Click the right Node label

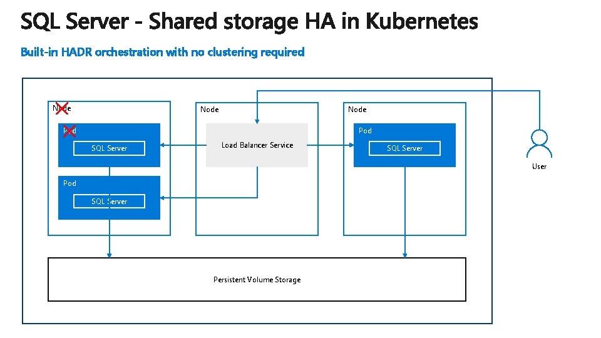coord(357,110)
